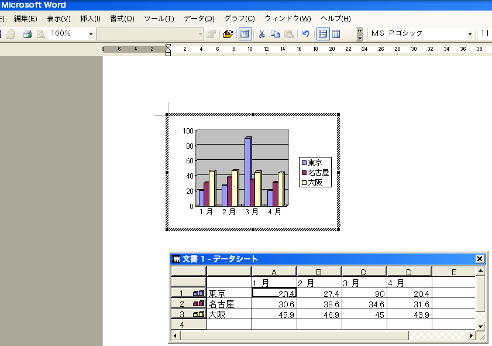Select row 1 header with blue series icon
Image resolution: width=492 pixels, height=346 pixels.
(188, 293)
